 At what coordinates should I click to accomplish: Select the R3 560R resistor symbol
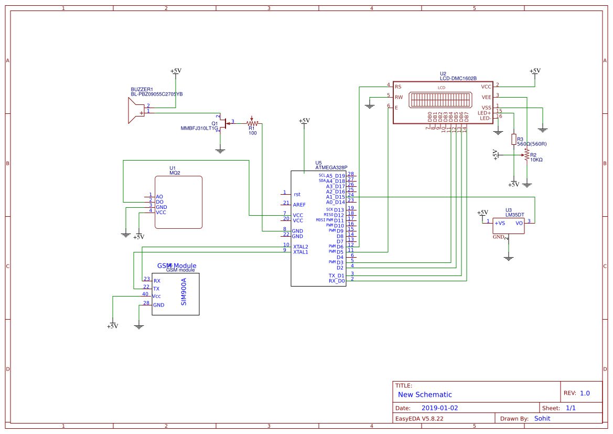pos(513,139)
